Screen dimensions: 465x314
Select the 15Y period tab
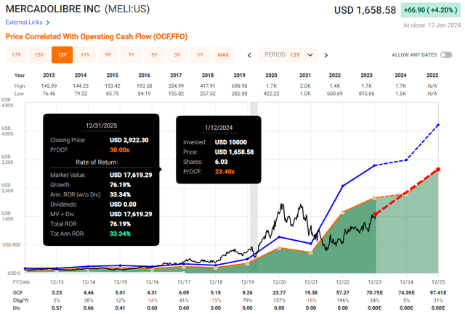click(x=39, y=54)
